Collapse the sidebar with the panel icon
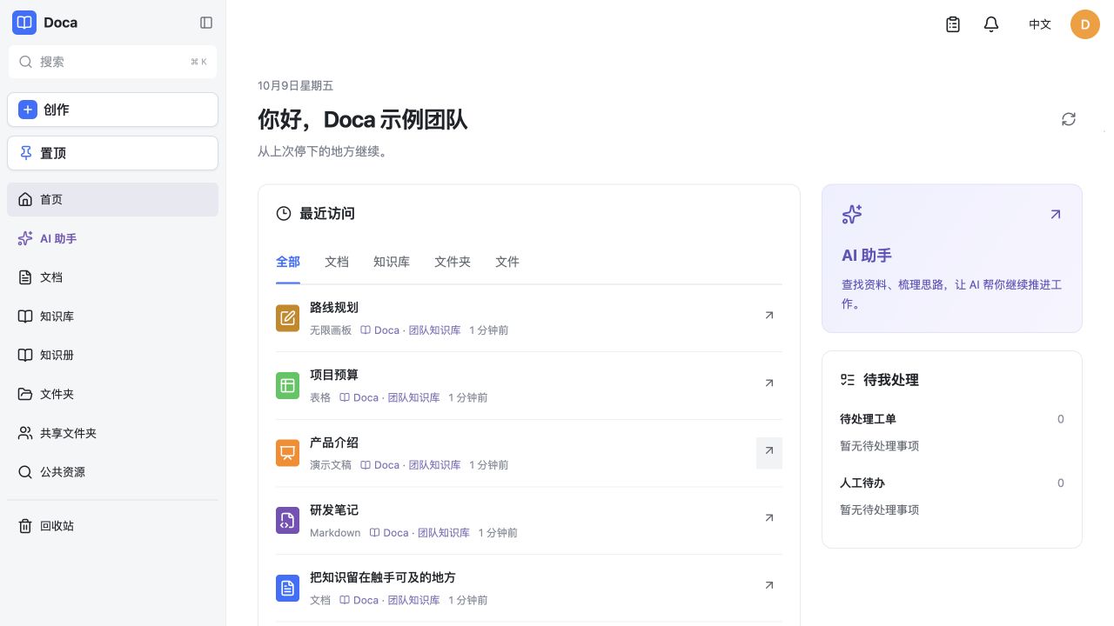1114x626 pixels. click(x=206, y=23)
